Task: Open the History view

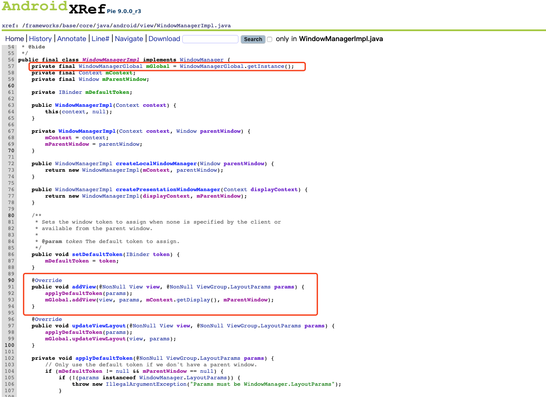Action: click(40, 38)
